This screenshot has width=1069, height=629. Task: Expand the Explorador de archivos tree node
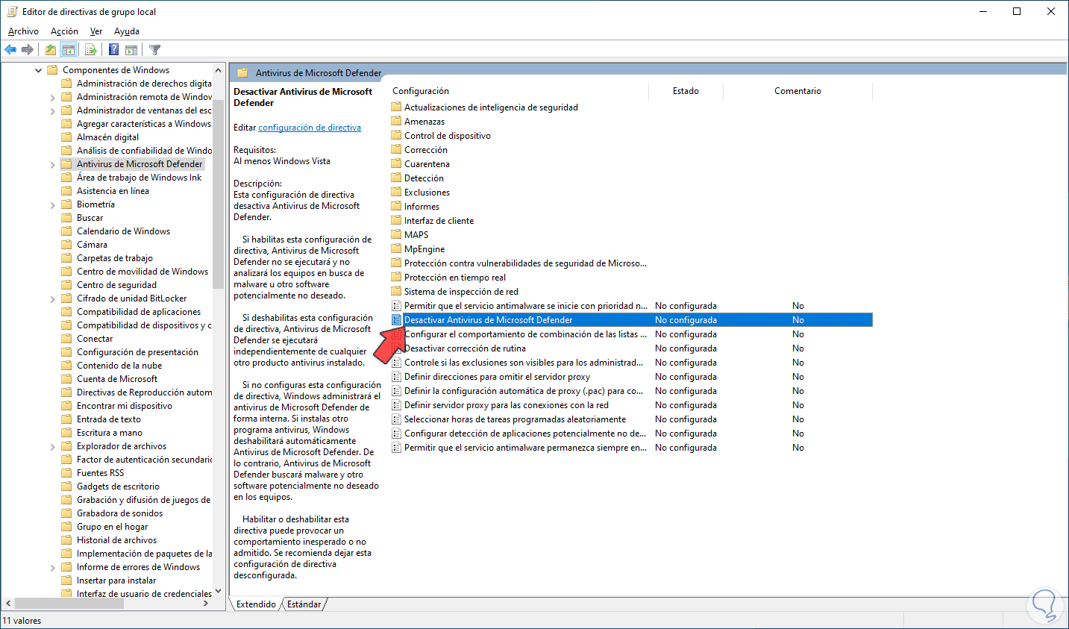coord(52,446)
